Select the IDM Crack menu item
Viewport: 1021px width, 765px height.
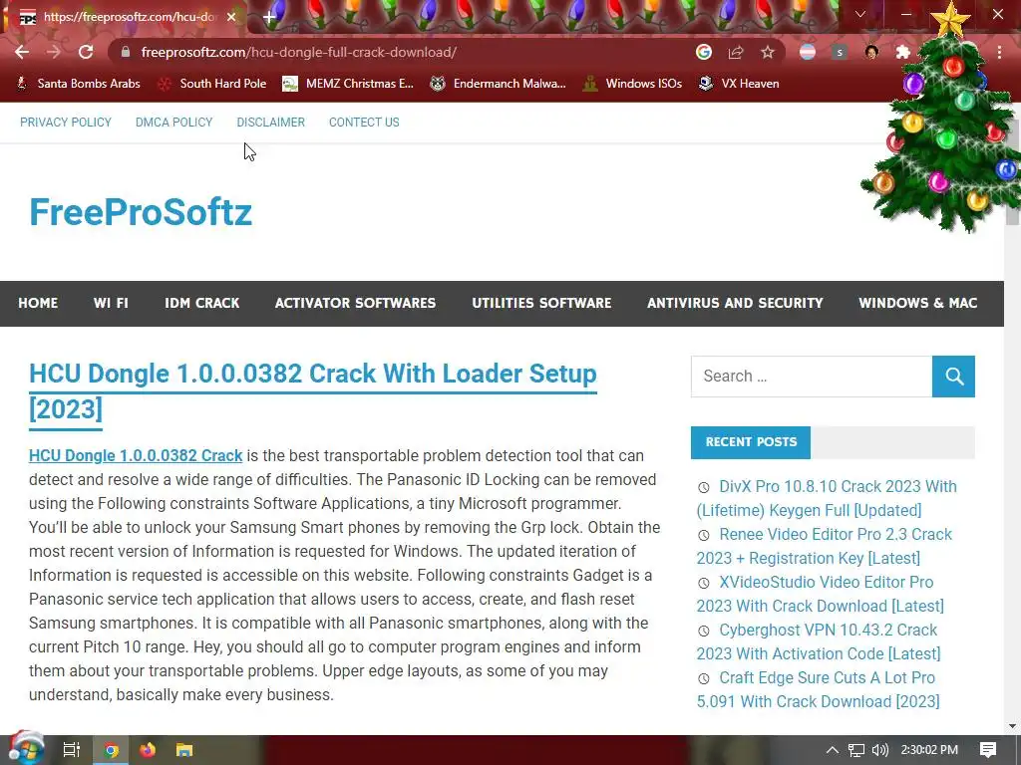coord(201,303)
